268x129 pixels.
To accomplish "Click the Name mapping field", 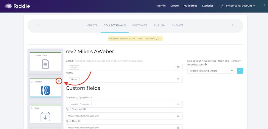I will coord(120,79).
